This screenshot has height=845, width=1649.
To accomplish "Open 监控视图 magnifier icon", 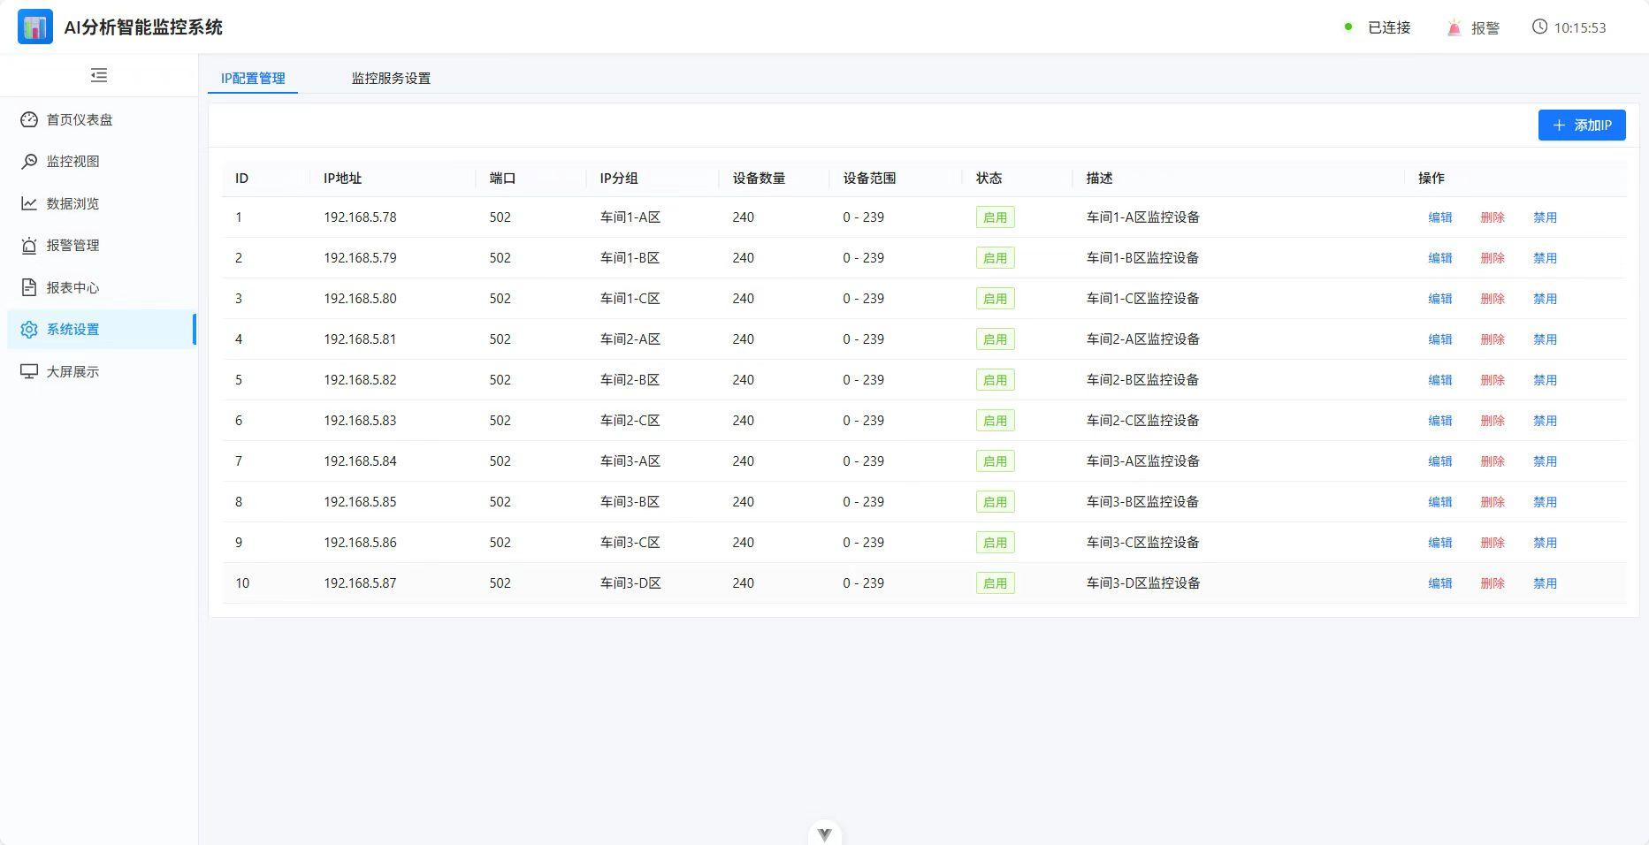I will point(29,161).
